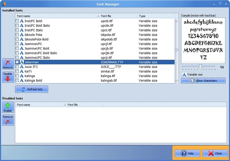Sort installed fonts by Type header
The image size is (230, 161).
156,16
